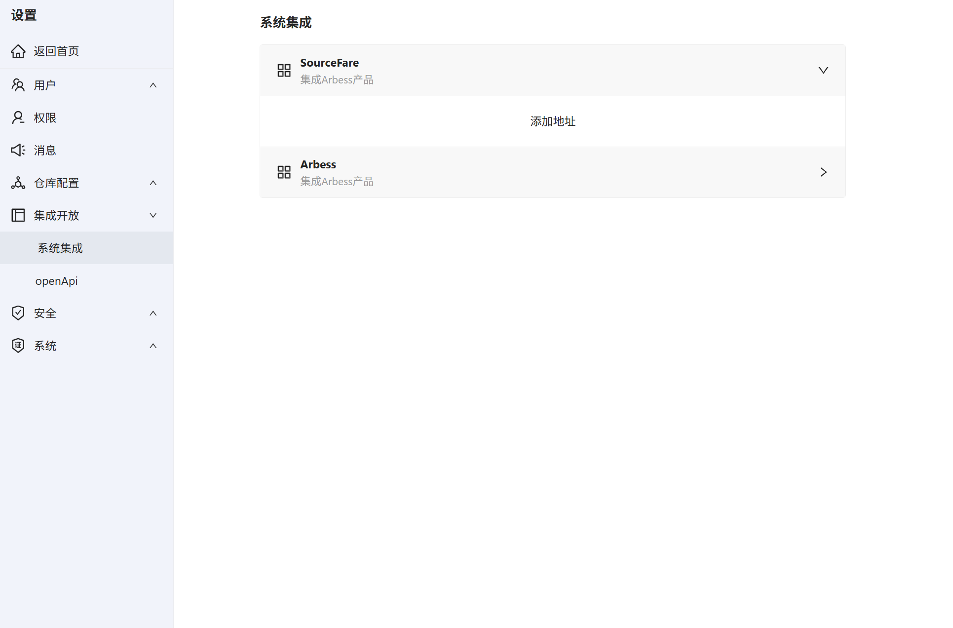Click the 消息 megaphone icon
Screen dimensions: 953x628
pyautogui.click(x=18, y=150)
